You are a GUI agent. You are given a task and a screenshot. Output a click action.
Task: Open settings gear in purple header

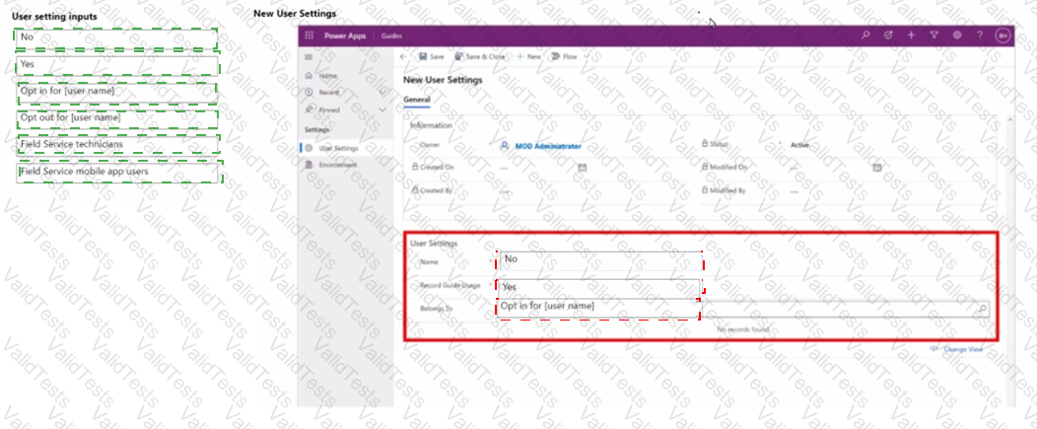pyautogui.click(x=956, y=35)
